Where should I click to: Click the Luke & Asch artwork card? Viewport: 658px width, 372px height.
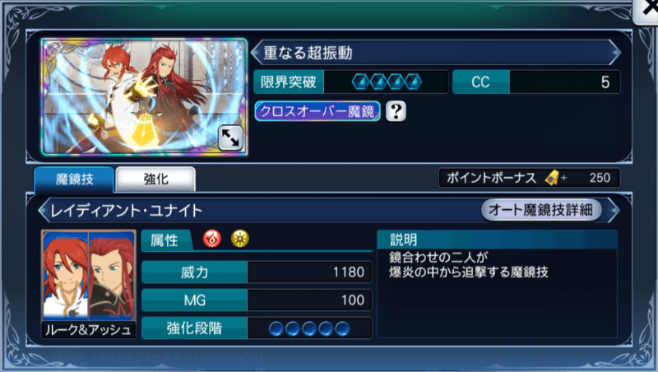(145, 97)
